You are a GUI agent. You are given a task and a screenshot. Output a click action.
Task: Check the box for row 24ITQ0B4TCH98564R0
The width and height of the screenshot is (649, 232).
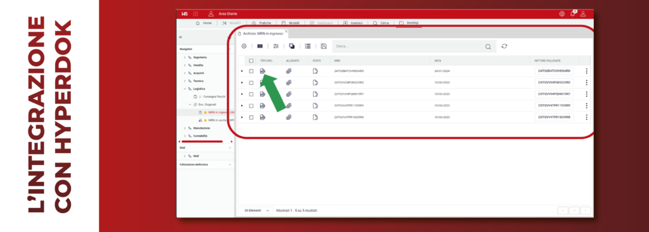(x=251, y=71)
